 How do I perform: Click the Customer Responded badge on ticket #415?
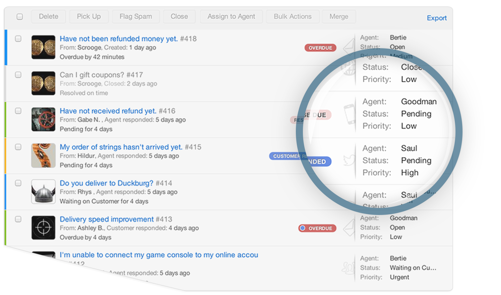tap(300, 159)
